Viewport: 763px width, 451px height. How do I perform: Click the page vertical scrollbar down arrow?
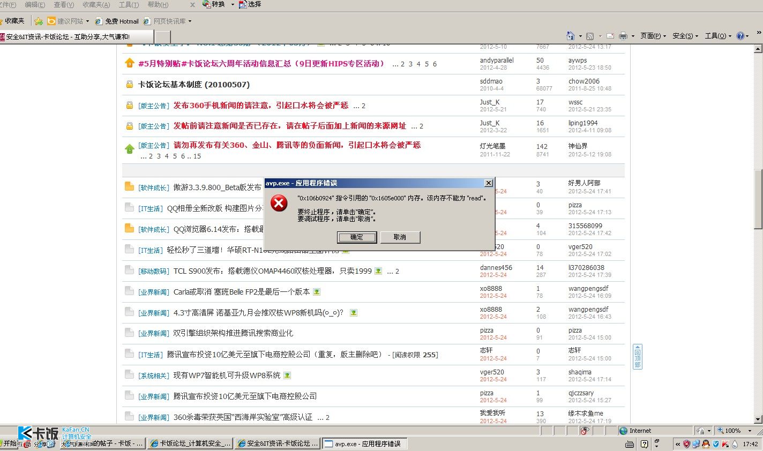[758, 419]
